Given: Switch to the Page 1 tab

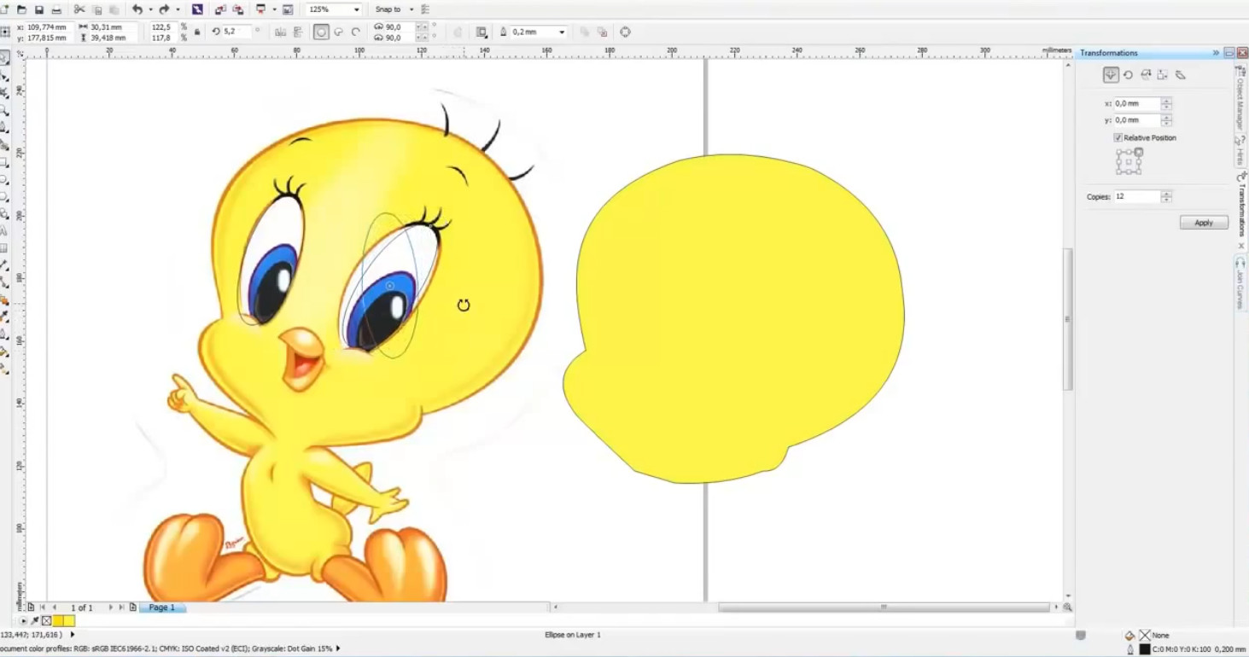Looking at the screenshot, I should click(x=161, y=608).
